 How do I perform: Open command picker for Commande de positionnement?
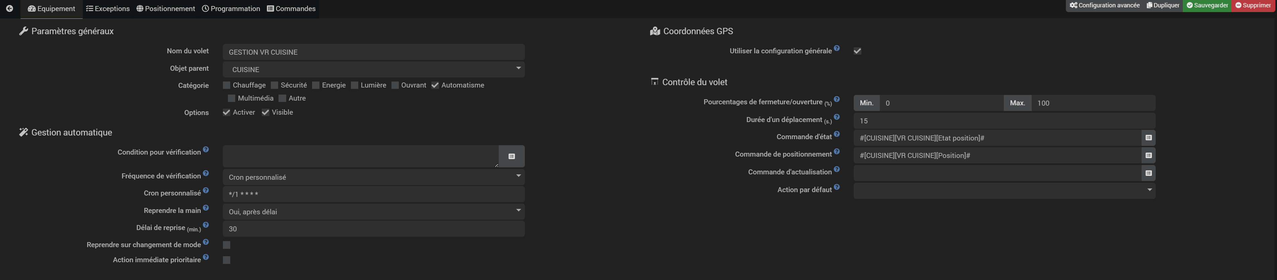pos(1149,156)
